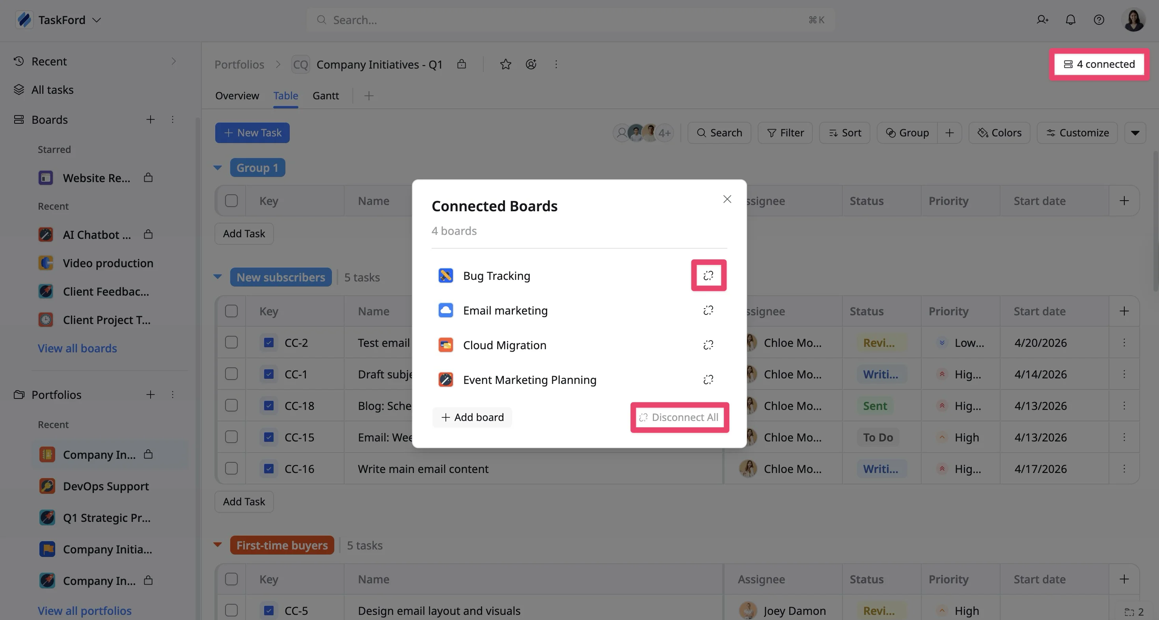This screenshot has height=620, width=1159.
Task: Follow the View all boards link
Action: coord(77,348)
